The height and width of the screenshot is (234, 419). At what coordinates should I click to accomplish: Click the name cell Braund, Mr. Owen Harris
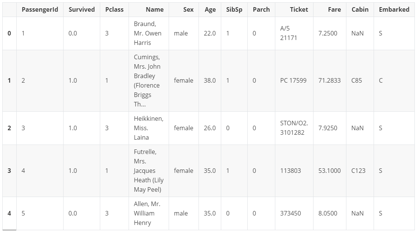[x=149, y=33]
